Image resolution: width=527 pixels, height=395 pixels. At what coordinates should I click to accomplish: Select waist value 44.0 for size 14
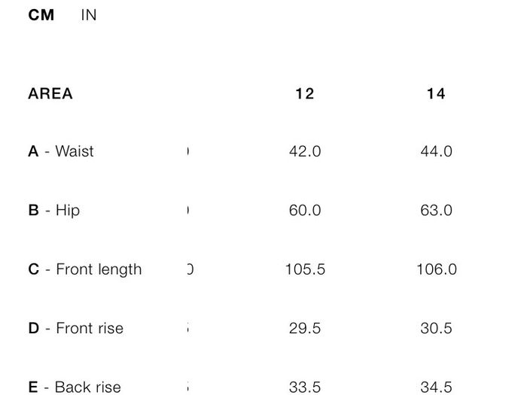click(436, 151)
